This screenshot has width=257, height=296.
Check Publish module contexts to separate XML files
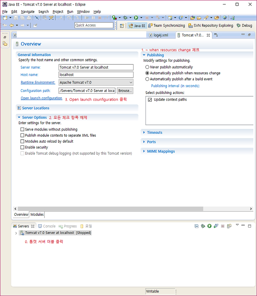(x=22, y=135)
